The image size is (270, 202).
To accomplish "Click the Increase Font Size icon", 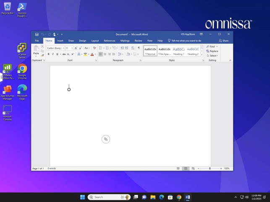I will (x=76, y=48).
